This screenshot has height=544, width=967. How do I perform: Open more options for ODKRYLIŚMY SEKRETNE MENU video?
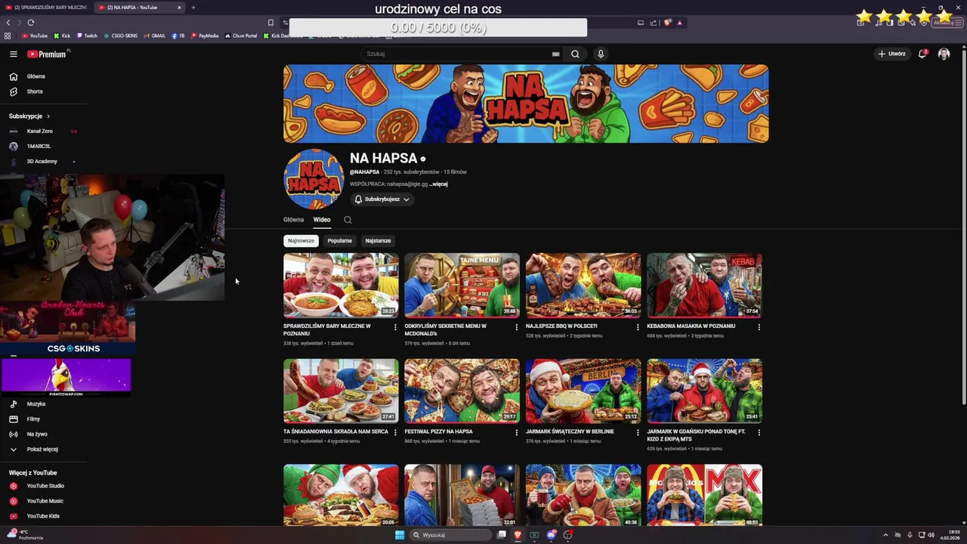click(517, 327)
